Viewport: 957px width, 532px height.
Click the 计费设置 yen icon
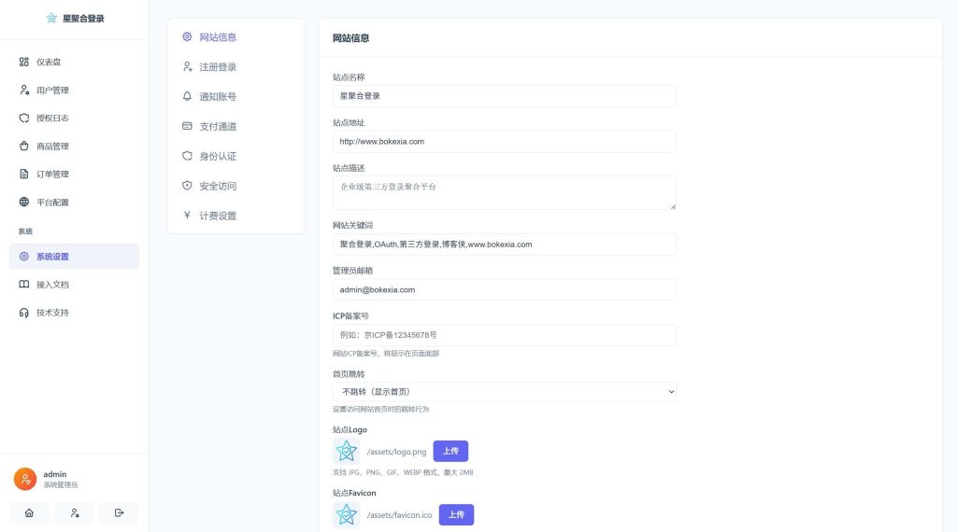[187, 215]
